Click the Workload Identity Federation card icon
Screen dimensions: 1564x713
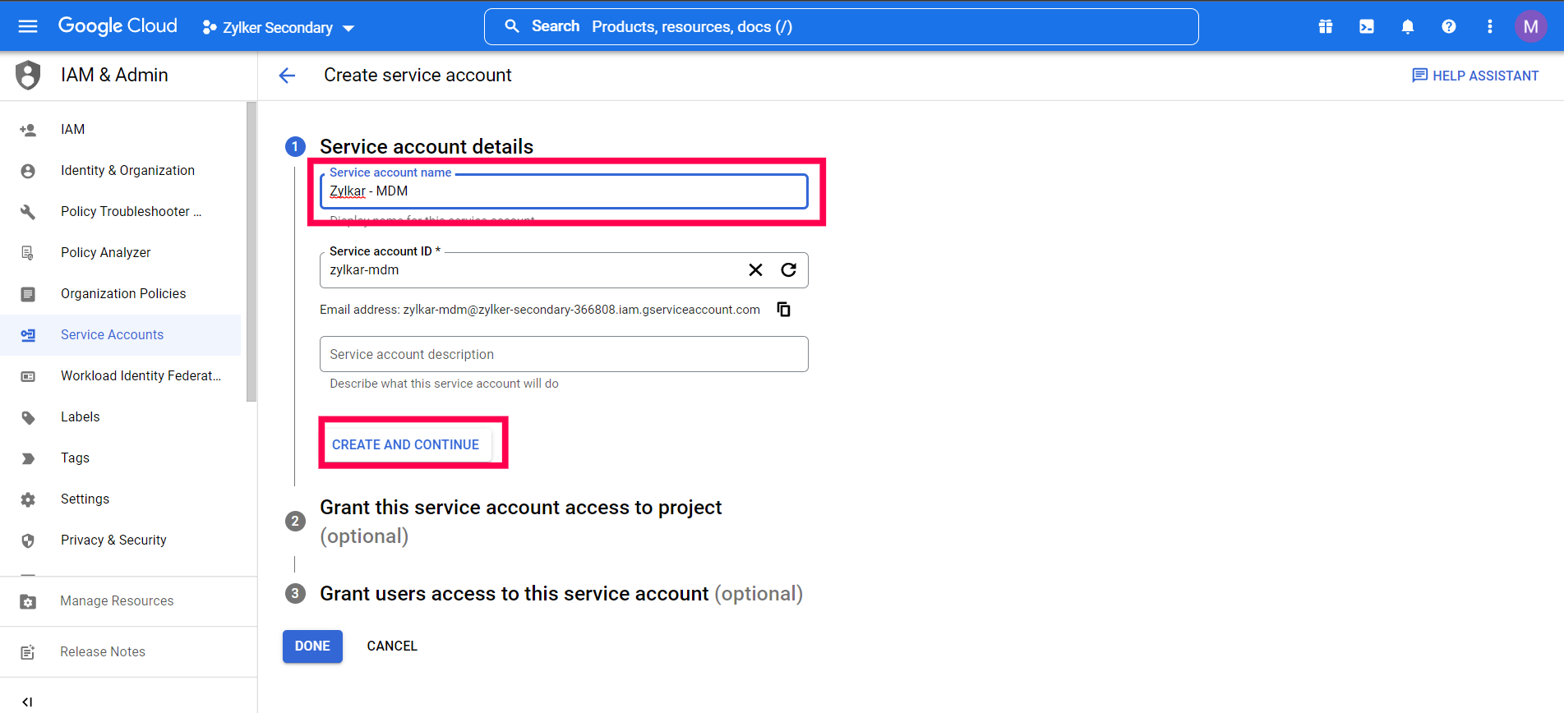tap(28, 376)
